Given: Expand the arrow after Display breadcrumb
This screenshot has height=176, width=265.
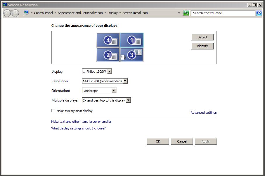Looking at the screenshot, I should point(120,13).
